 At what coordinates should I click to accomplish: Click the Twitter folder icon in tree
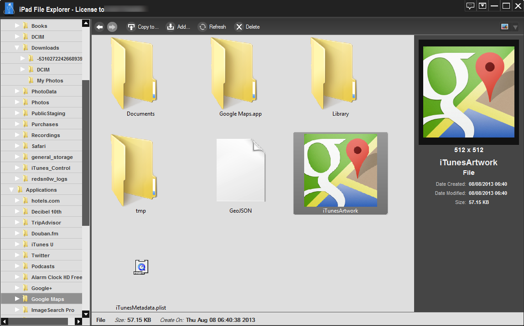(26, 255)
